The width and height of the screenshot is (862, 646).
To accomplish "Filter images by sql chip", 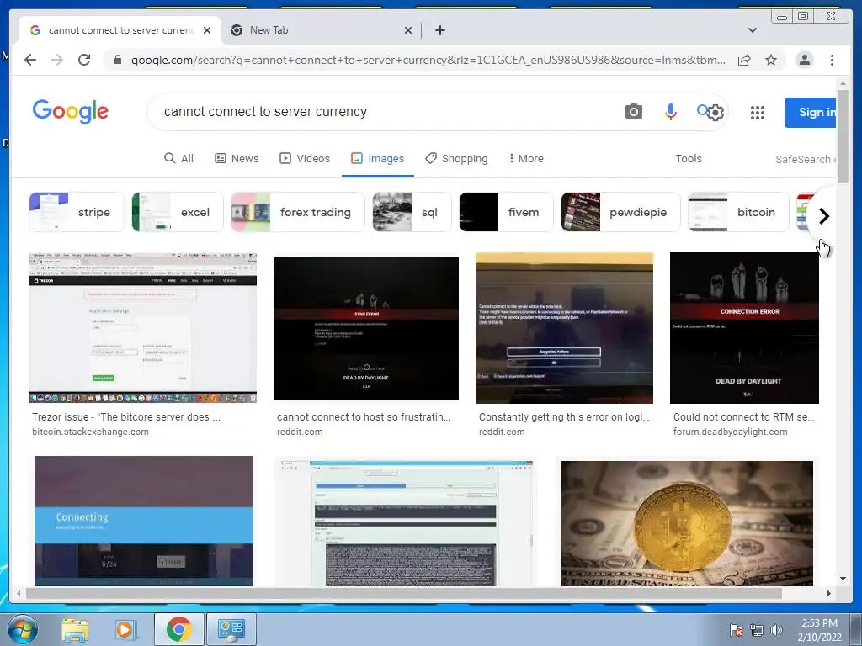I will [x=412, y=212].
